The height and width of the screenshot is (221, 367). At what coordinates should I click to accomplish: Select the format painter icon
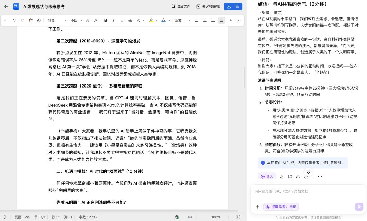pyautogui.click(x=31, y=20)
